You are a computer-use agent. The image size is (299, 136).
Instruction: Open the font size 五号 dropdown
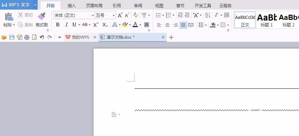(x=114, y=15)
